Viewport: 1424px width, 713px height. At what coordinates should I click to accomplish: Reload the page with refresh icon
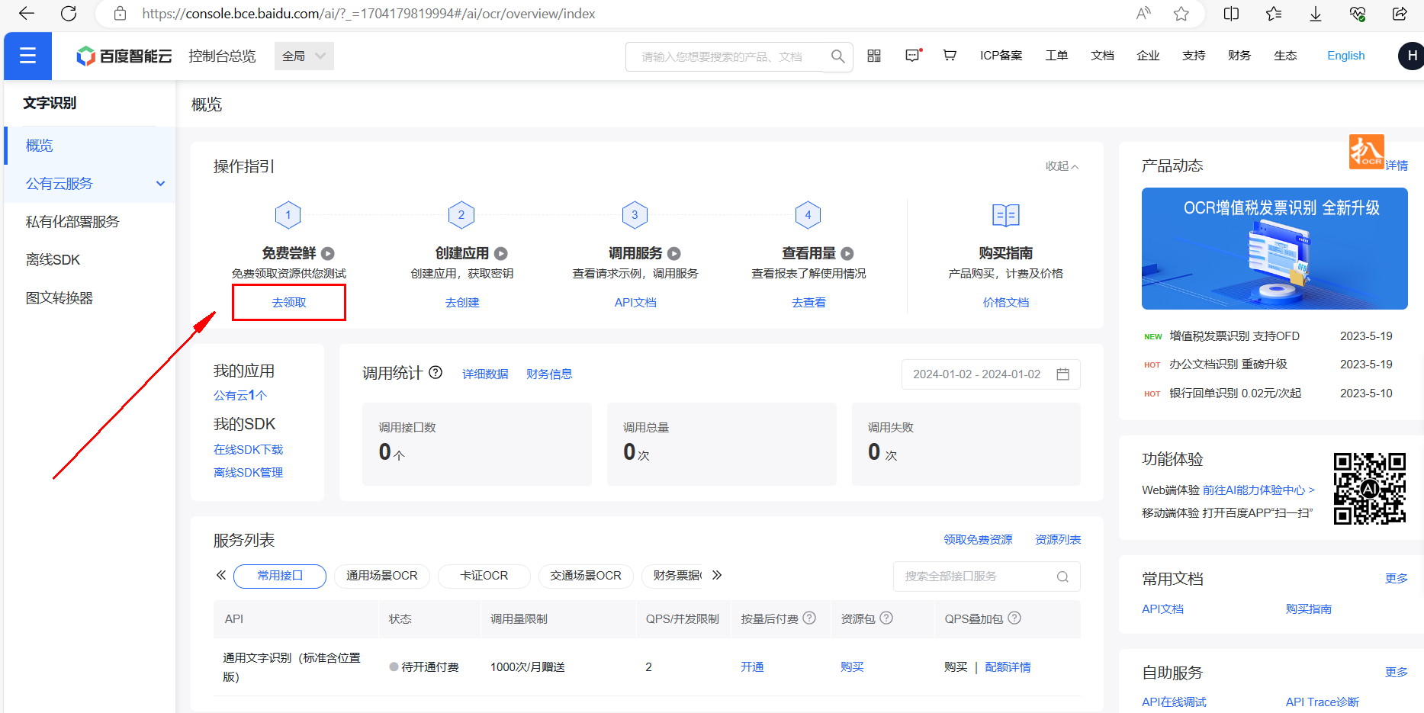pos(69,14)
